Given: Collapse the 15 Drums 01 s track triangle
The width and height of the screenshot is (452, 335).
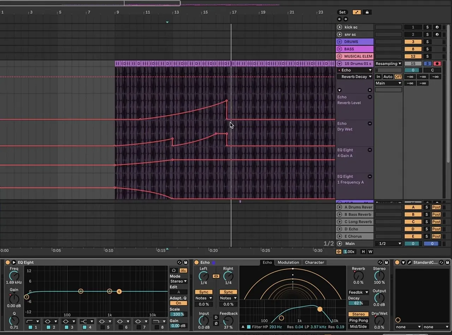Looking at the screenshot, I should [x=339, y=64].
